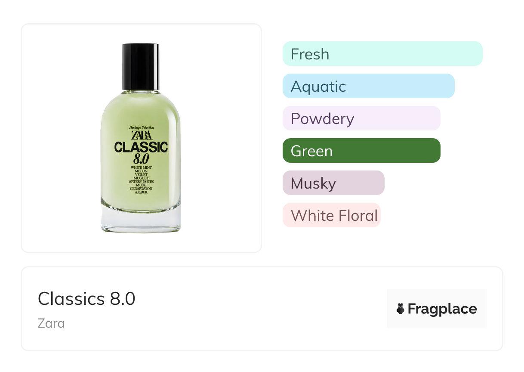Click Heritage Selection text on the bottle
524x372 pixels.
(x=141, y=127)
